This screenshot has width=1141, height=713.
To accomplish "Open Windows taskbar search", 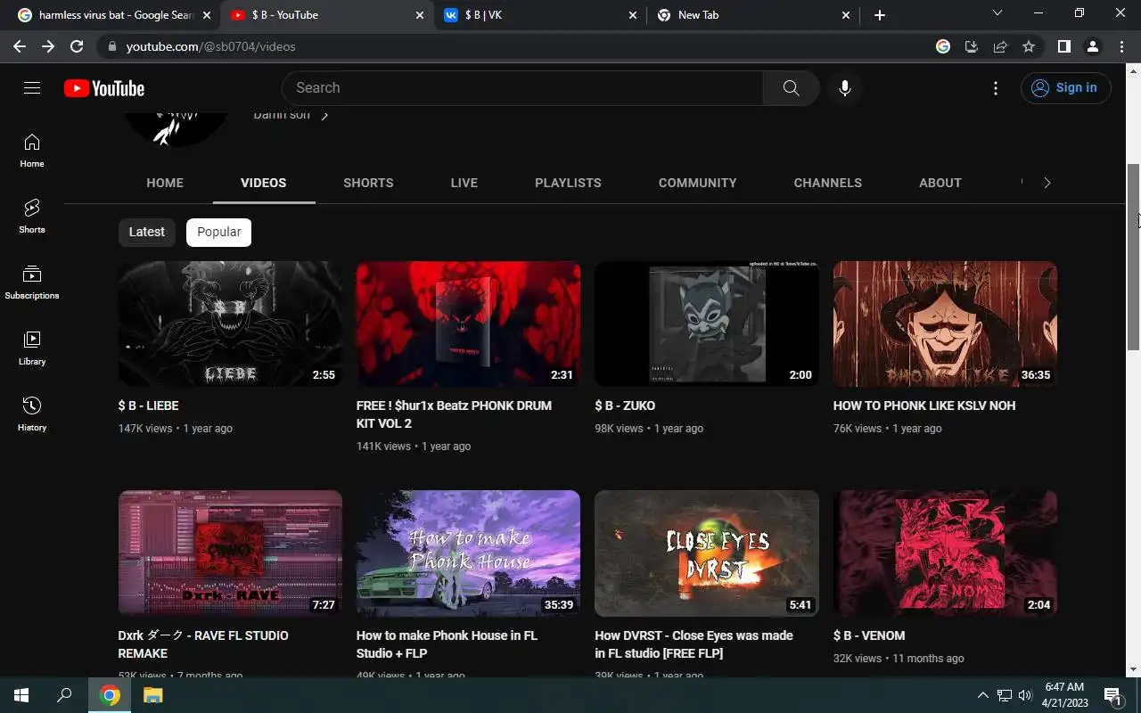I will (64, 695).
